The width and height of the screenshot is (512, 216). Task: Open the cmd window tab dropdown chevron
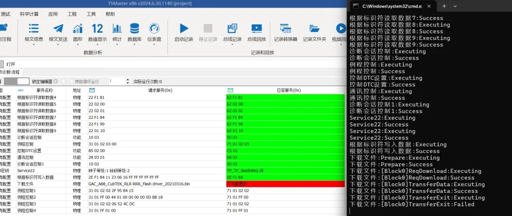point(455,6)
